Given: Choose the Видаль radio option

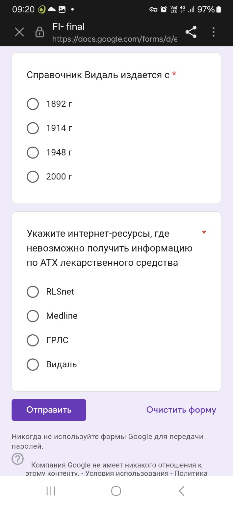Looking at the screenshot, I should pos(33,364).
